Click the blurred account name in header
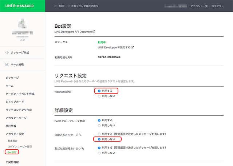The height and width of the screenshot is (166, 233). 175,6
